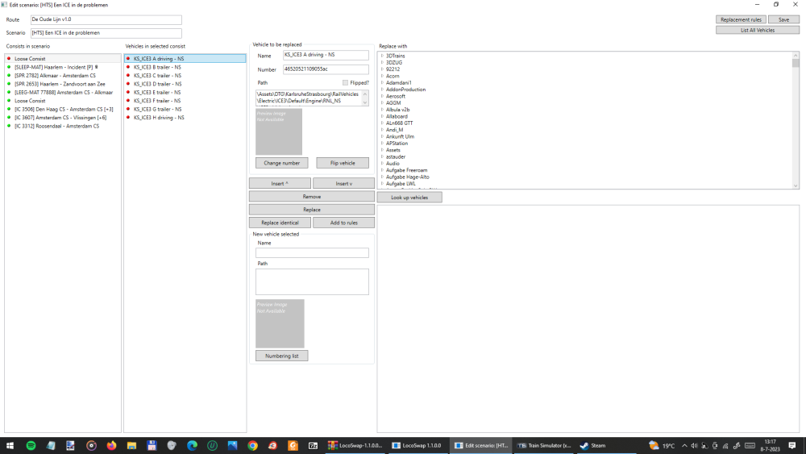Screen dimensions: 806x454
Task: Open Microsoft Edge from the taskbar
Action: pyautogui.click(x=192, y=445)
